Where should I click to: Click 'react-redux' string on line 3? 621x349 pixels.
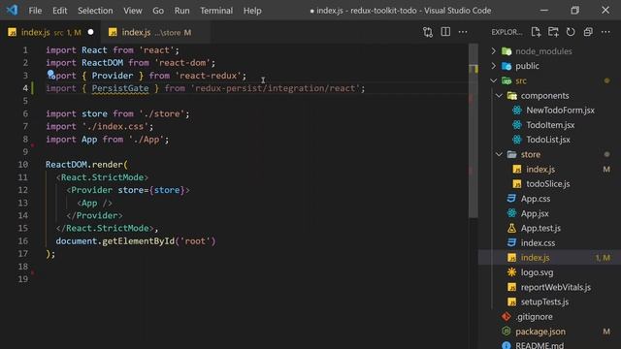tap(209, 76)
